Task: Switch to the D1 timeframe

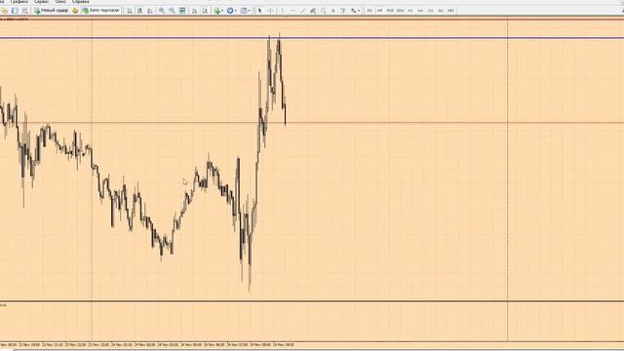Action: [431, 11]
